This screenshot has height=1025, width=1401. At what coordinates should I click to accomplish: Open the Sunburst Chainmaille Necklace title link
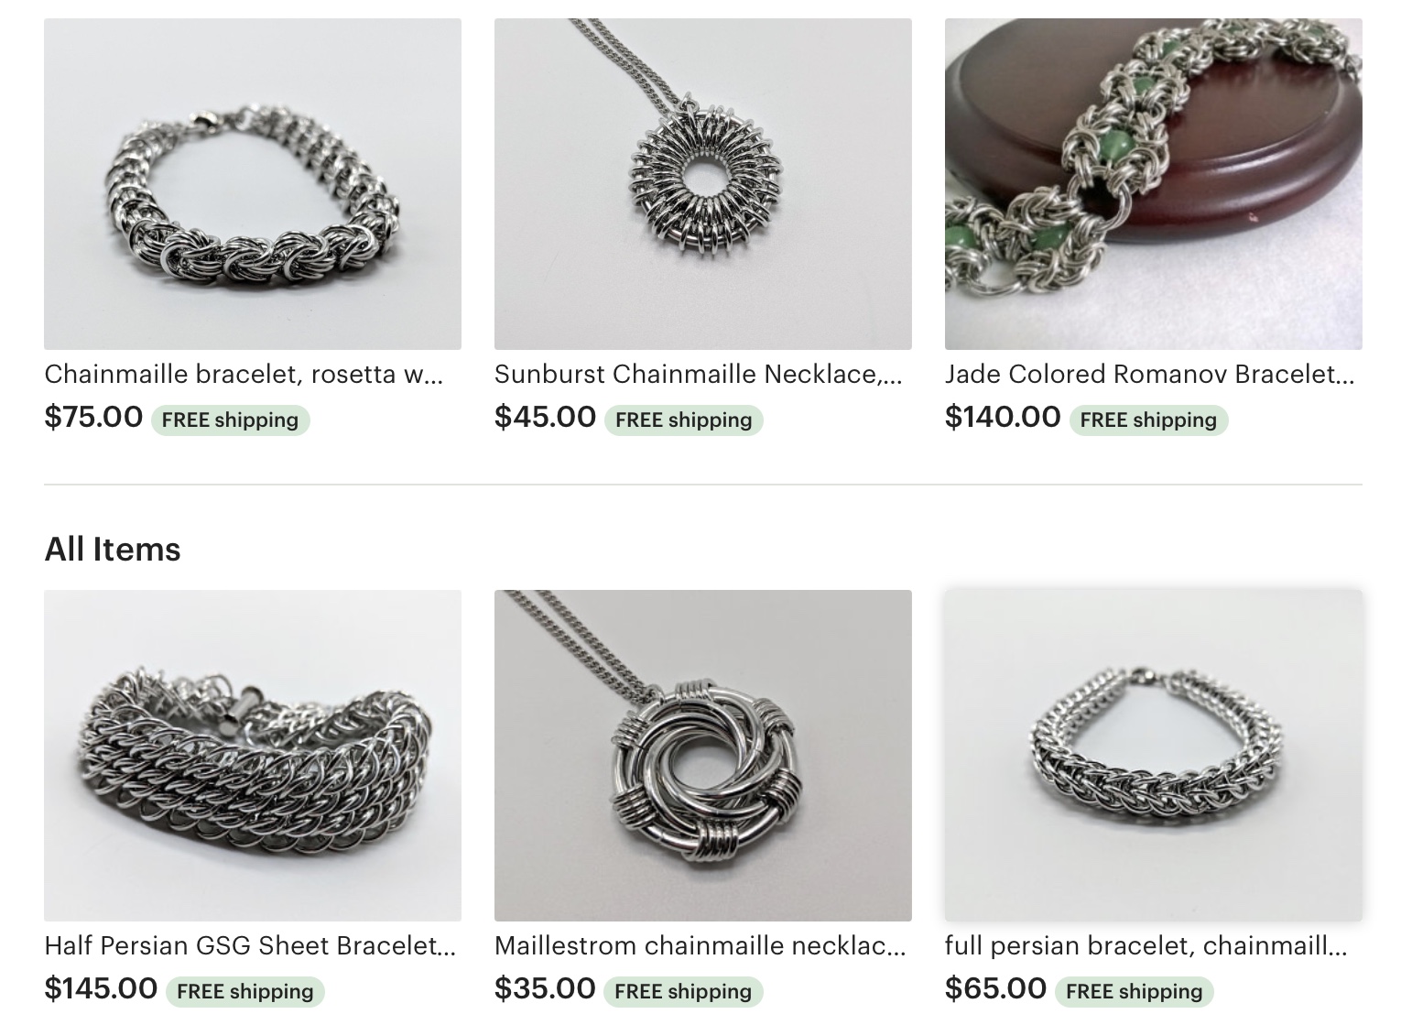699,374
